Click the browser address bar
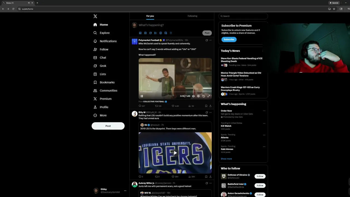 (172, 9)
